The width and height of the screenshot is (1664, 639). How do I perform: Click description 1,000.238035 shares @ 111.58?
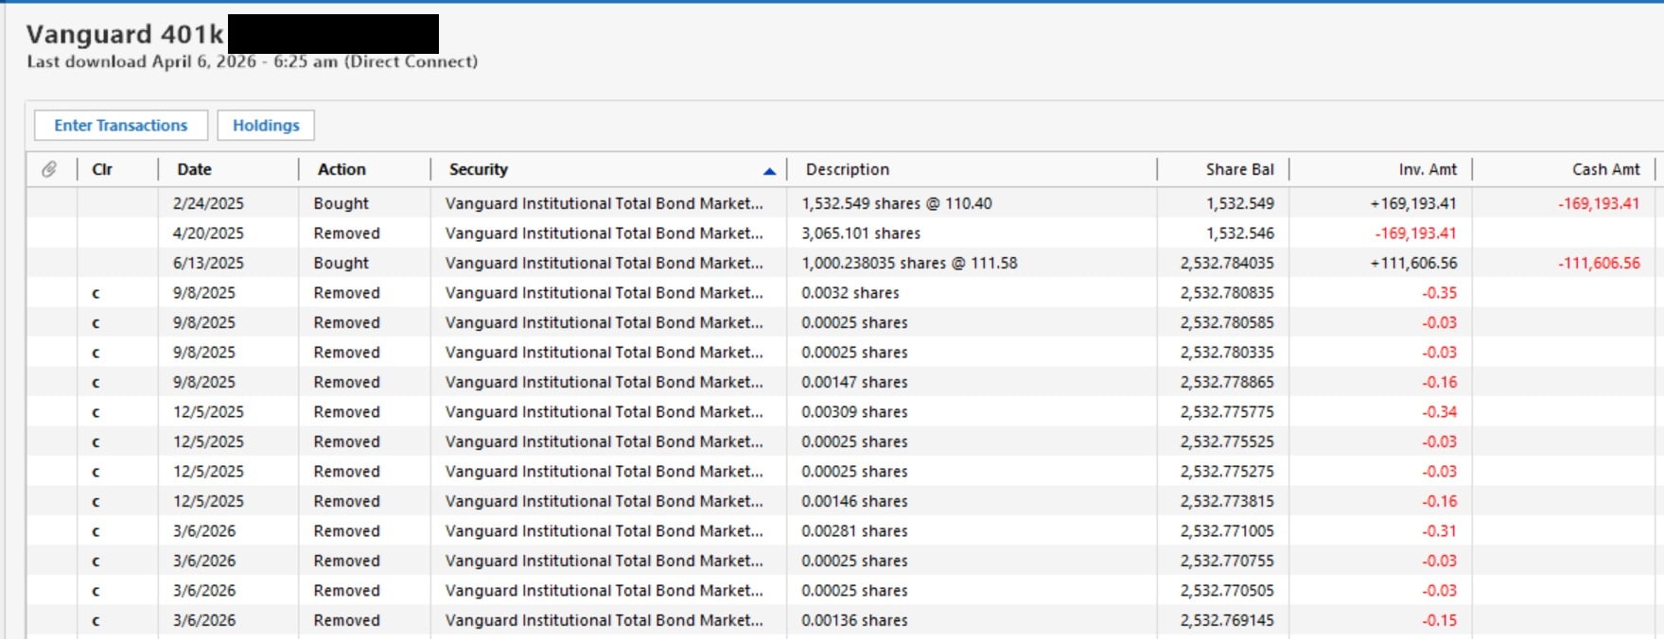coord(909,263)
